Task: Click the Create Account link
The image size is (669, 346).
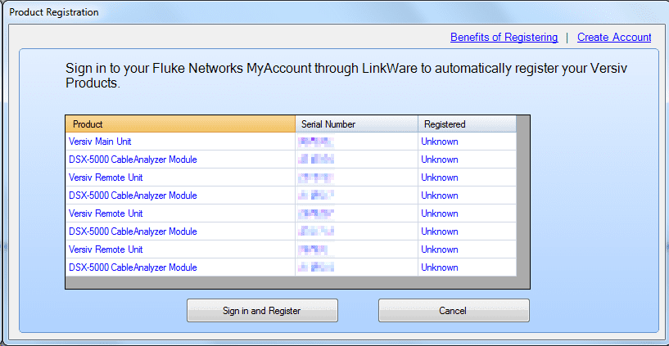Action: 613,37
